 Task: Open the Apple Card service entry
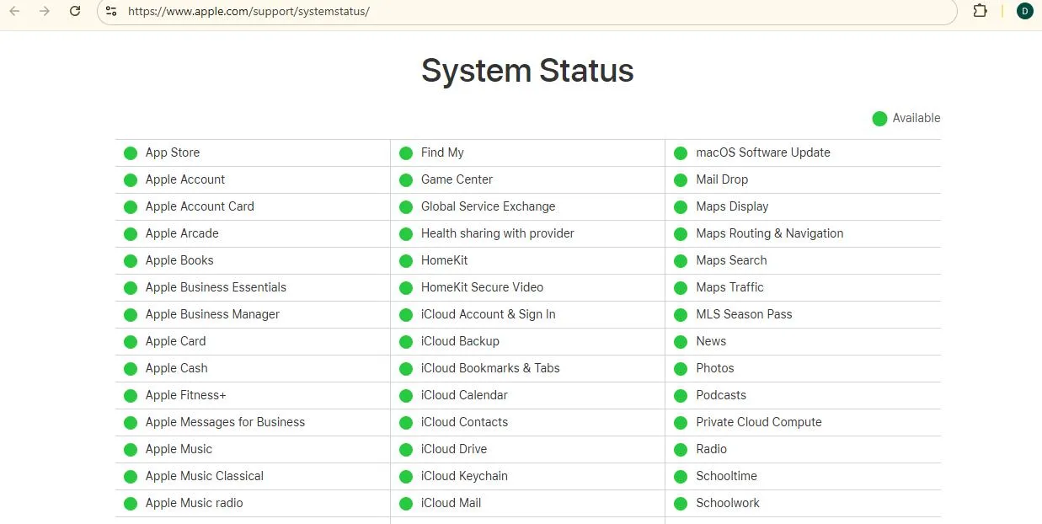pyautogui.click(x=175, y=341)
